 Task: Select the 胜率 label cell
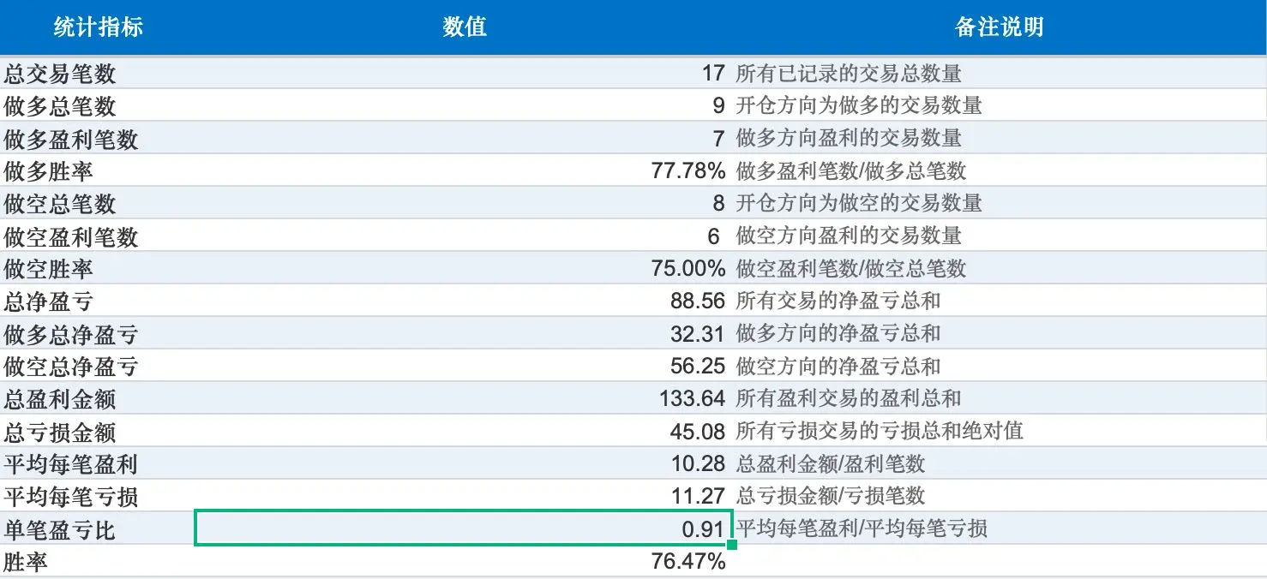pos(98,562)
